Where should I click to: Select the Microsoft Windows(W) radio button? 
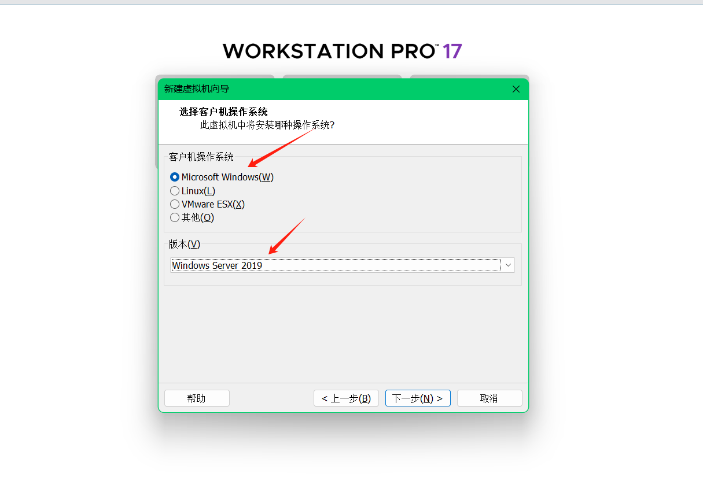175,178
